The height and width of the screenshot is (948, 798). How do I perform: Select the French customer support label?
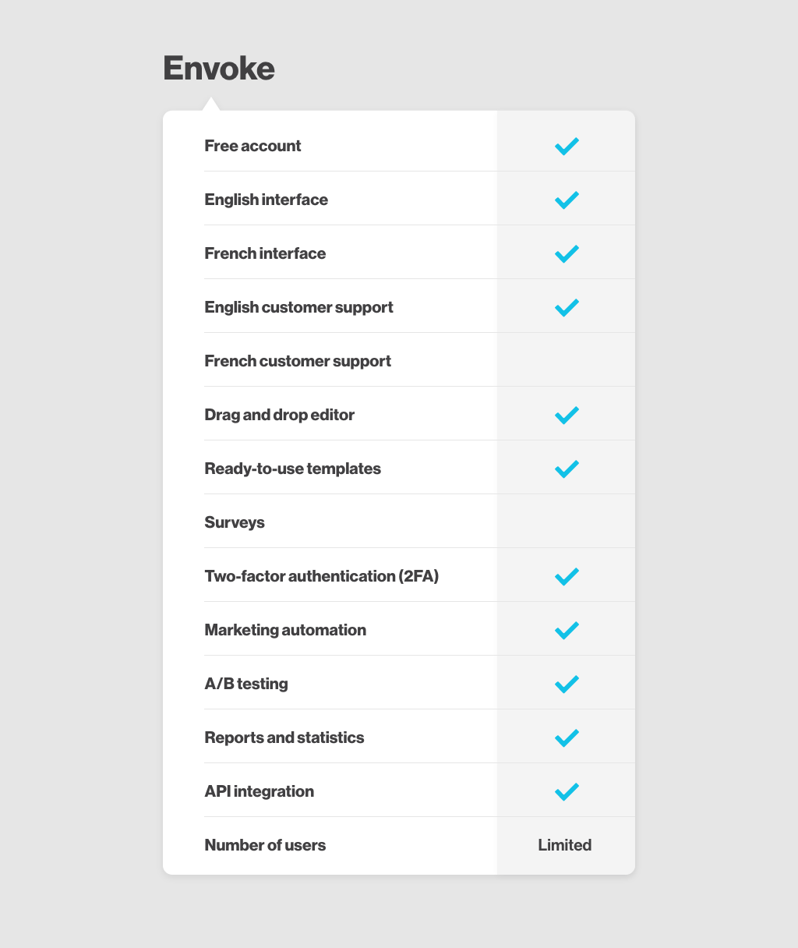[298, 361]
